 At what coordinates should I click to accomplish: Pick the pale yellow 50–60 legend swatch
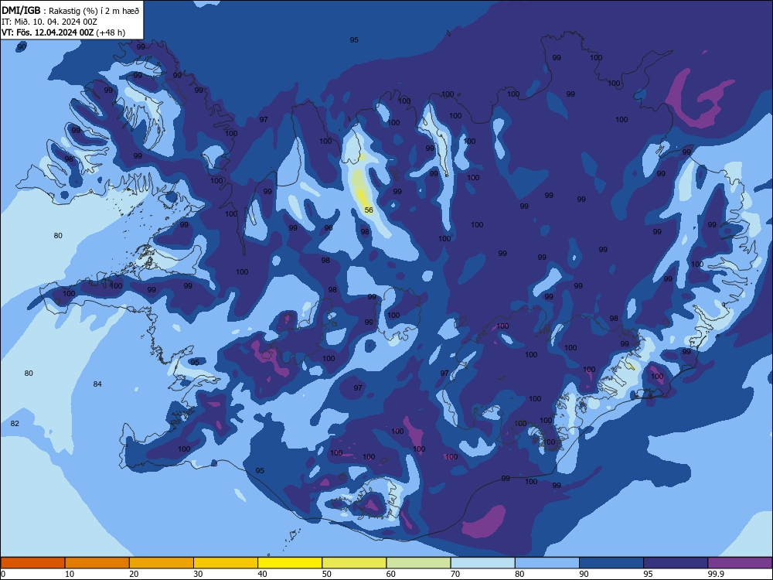354,563
